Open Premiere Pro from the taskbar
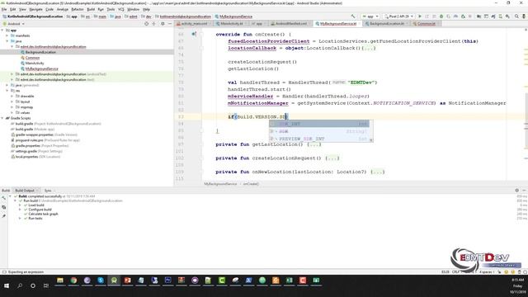528x297 pixels. click(x=168, y=280)
